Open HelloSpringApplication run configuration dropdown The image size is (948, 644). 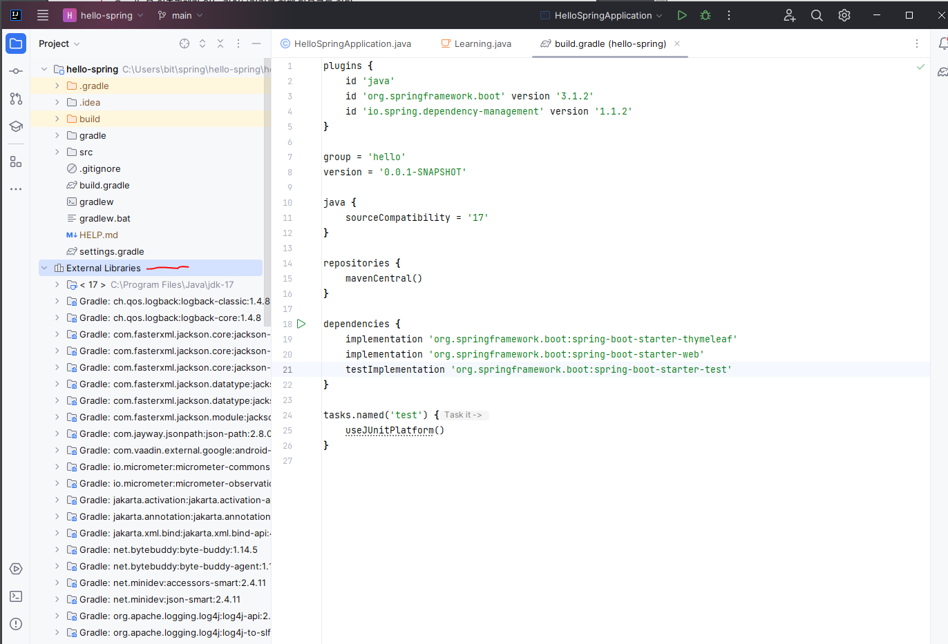point(601,15)
